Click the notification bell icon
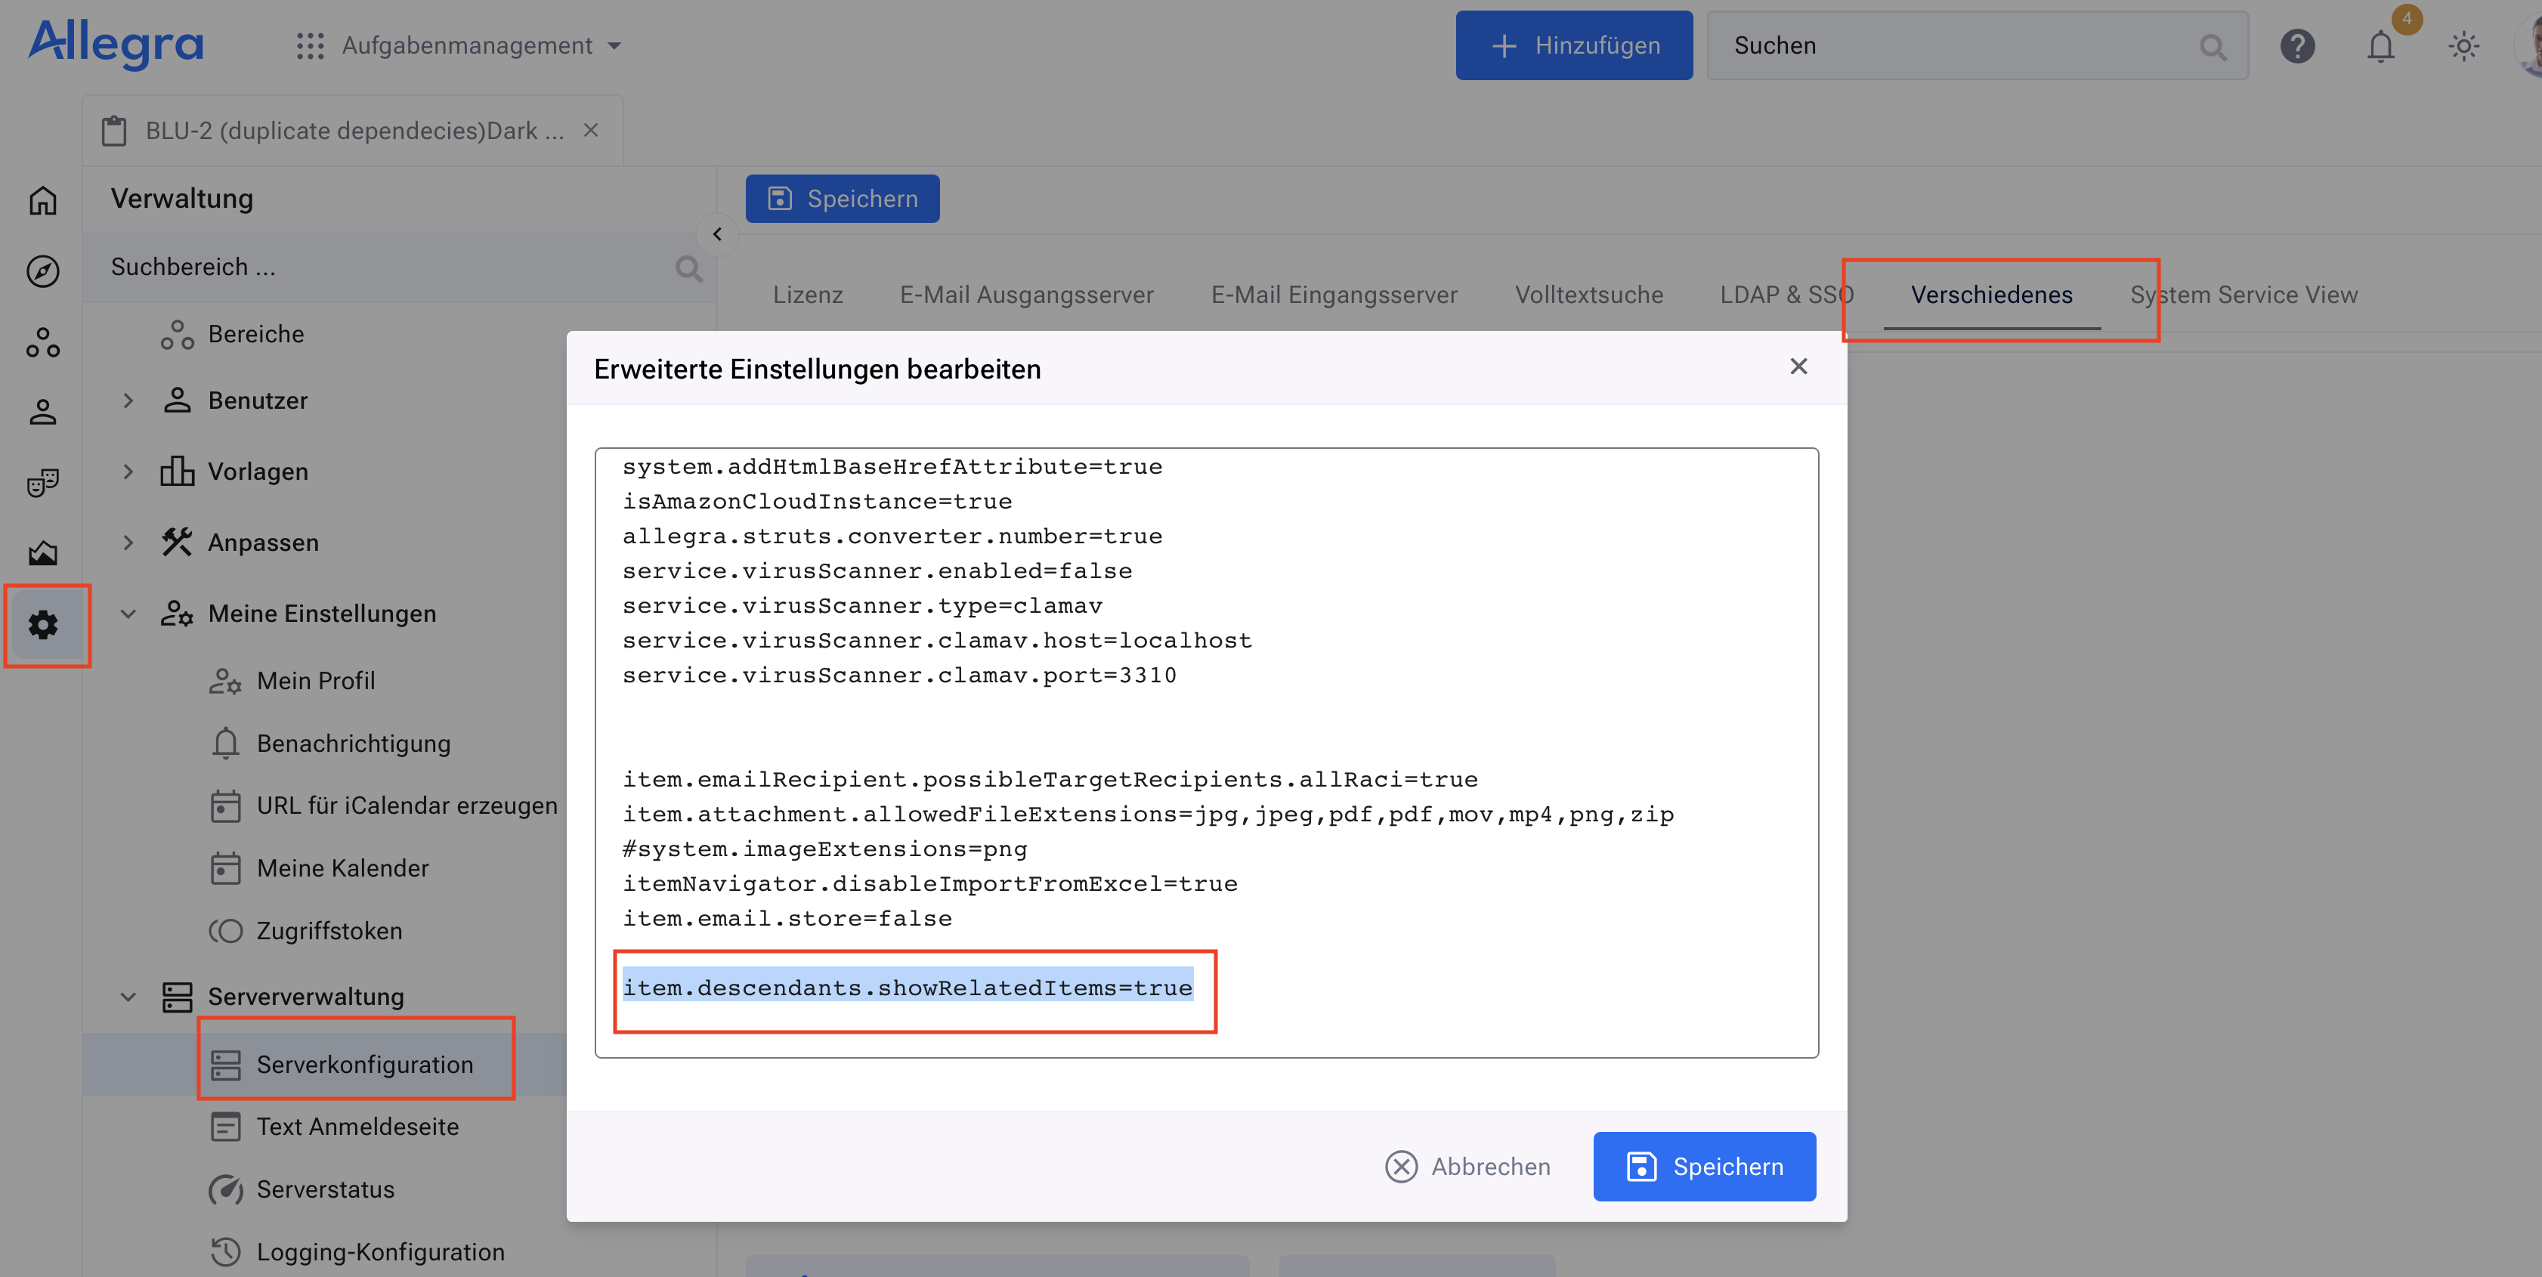 pyautogui.click(x=2381, y=46)
